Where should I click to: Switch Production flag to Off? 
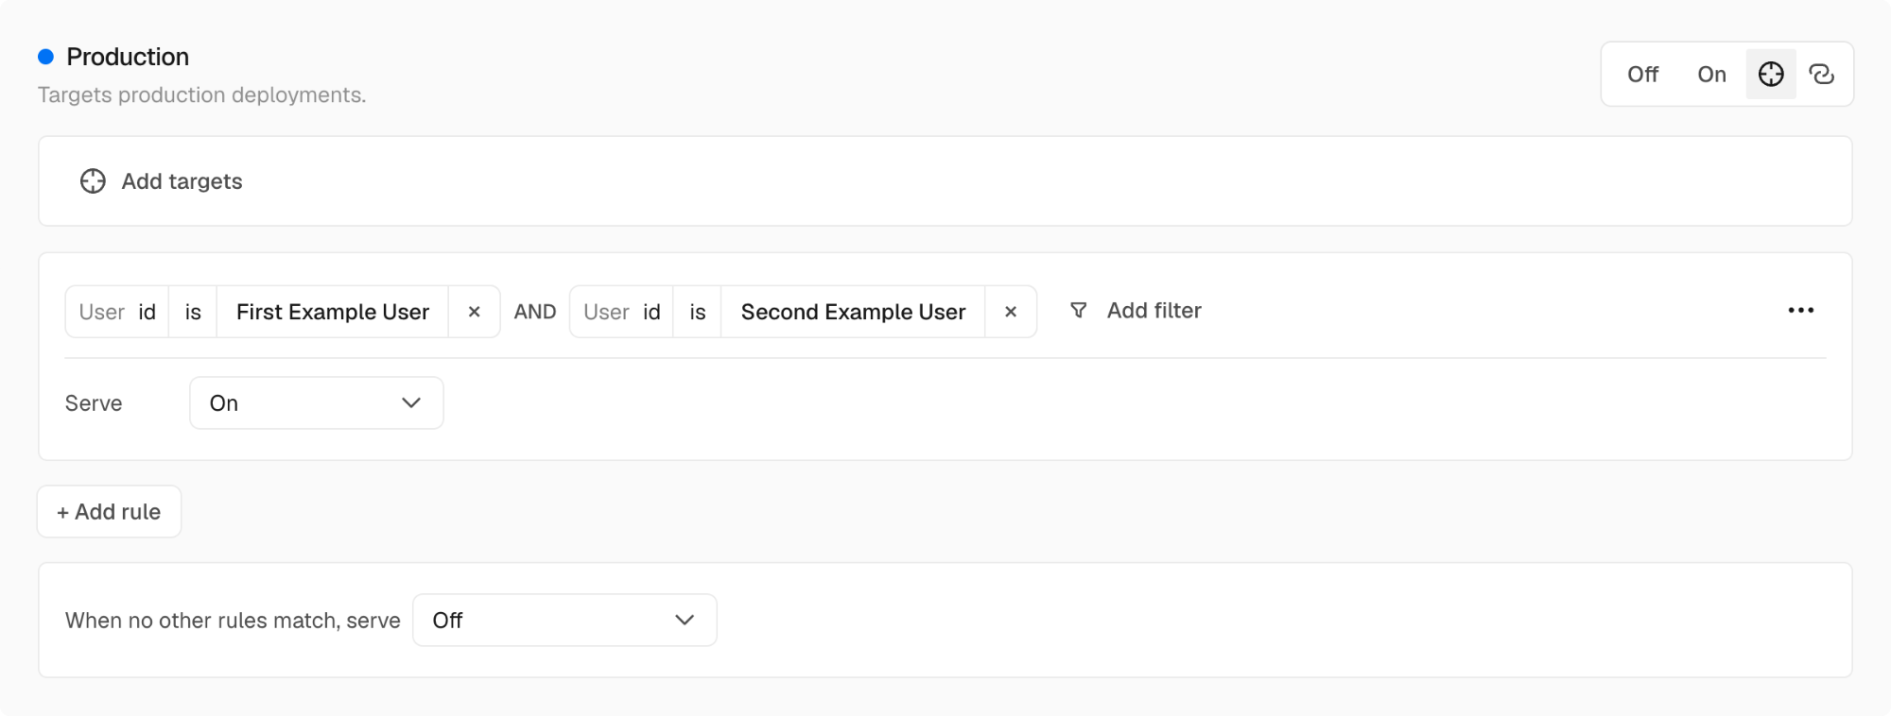1642,74
